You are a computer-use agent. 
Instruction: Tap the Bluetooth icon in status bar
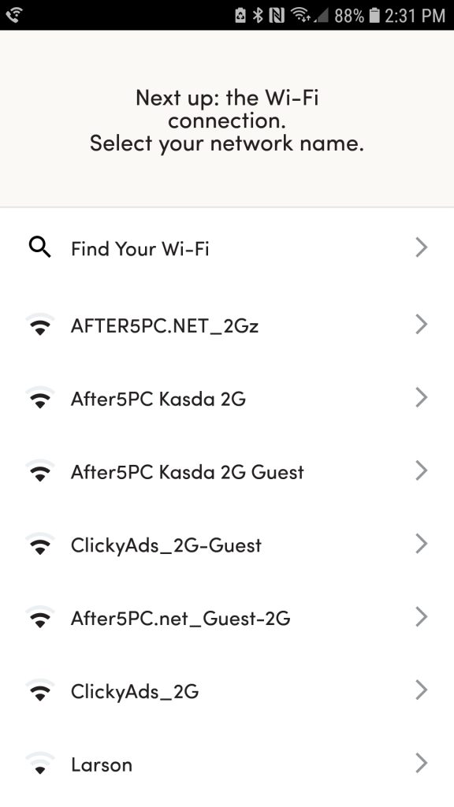coord(258,16)
